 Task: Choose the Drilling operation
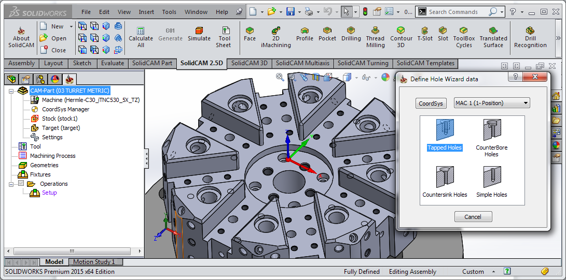tap(351, 34)
